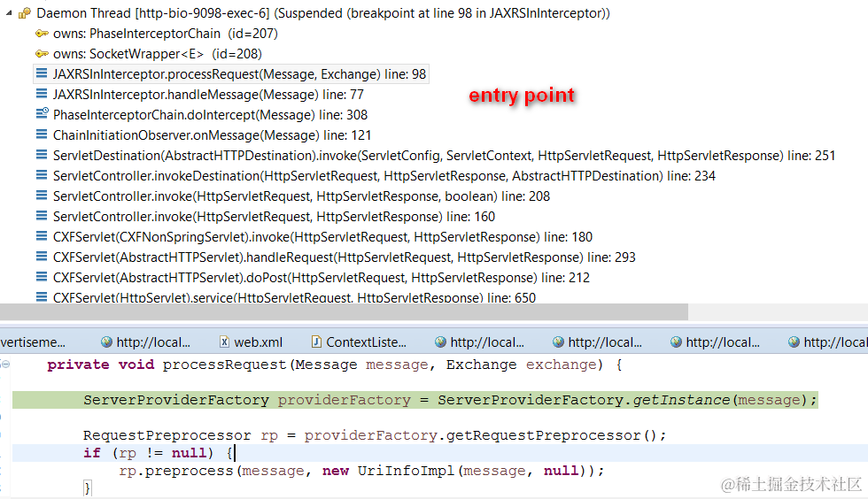The height and width of the screenshot is (499, 868).
Task: Click the highlighted ServerProviderFactory.getInstance line
Action: (x=415, y=399)
